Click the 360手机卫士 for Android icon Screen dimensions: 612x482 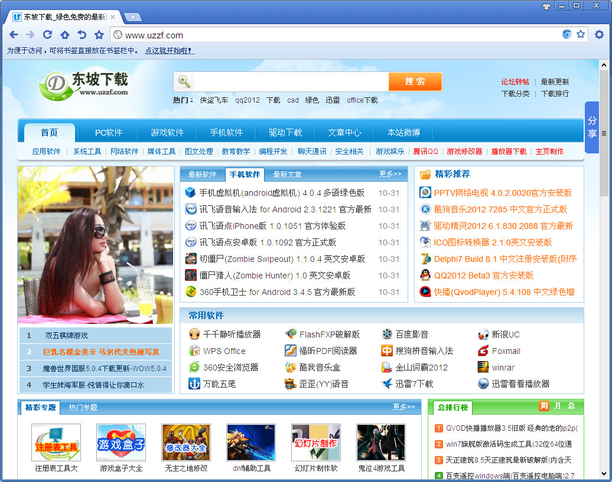click(190, 291)
